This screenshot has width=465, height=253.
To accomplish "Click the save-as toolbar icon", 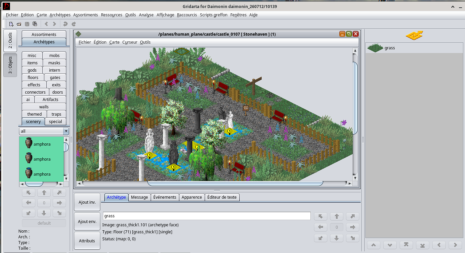I will coord(35,24).
